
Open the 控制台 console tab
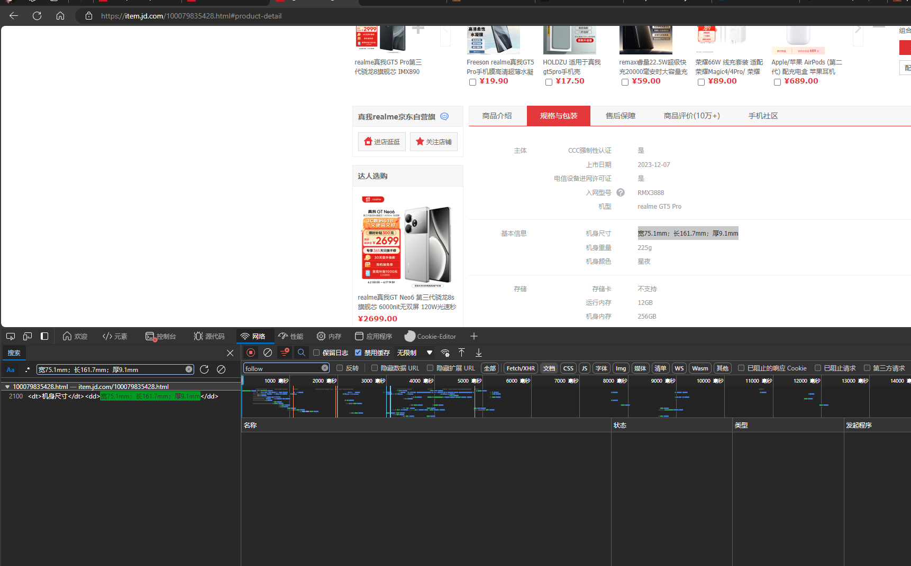pos(161,336)
